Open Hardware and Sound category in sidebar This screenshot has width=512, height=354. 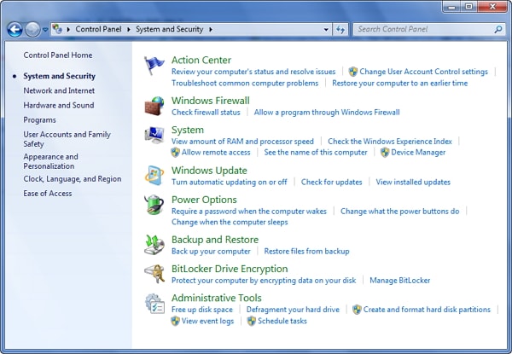59,105
